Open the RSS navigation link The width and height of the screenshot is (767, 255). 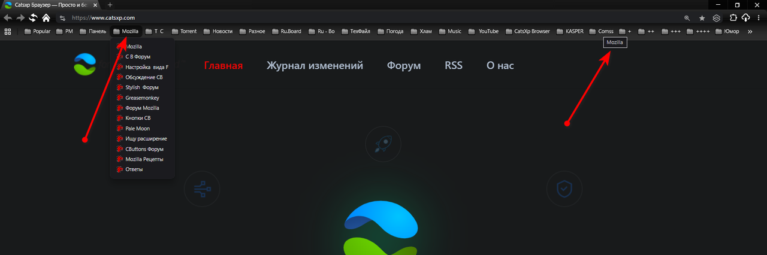click(x=454, y=65)
